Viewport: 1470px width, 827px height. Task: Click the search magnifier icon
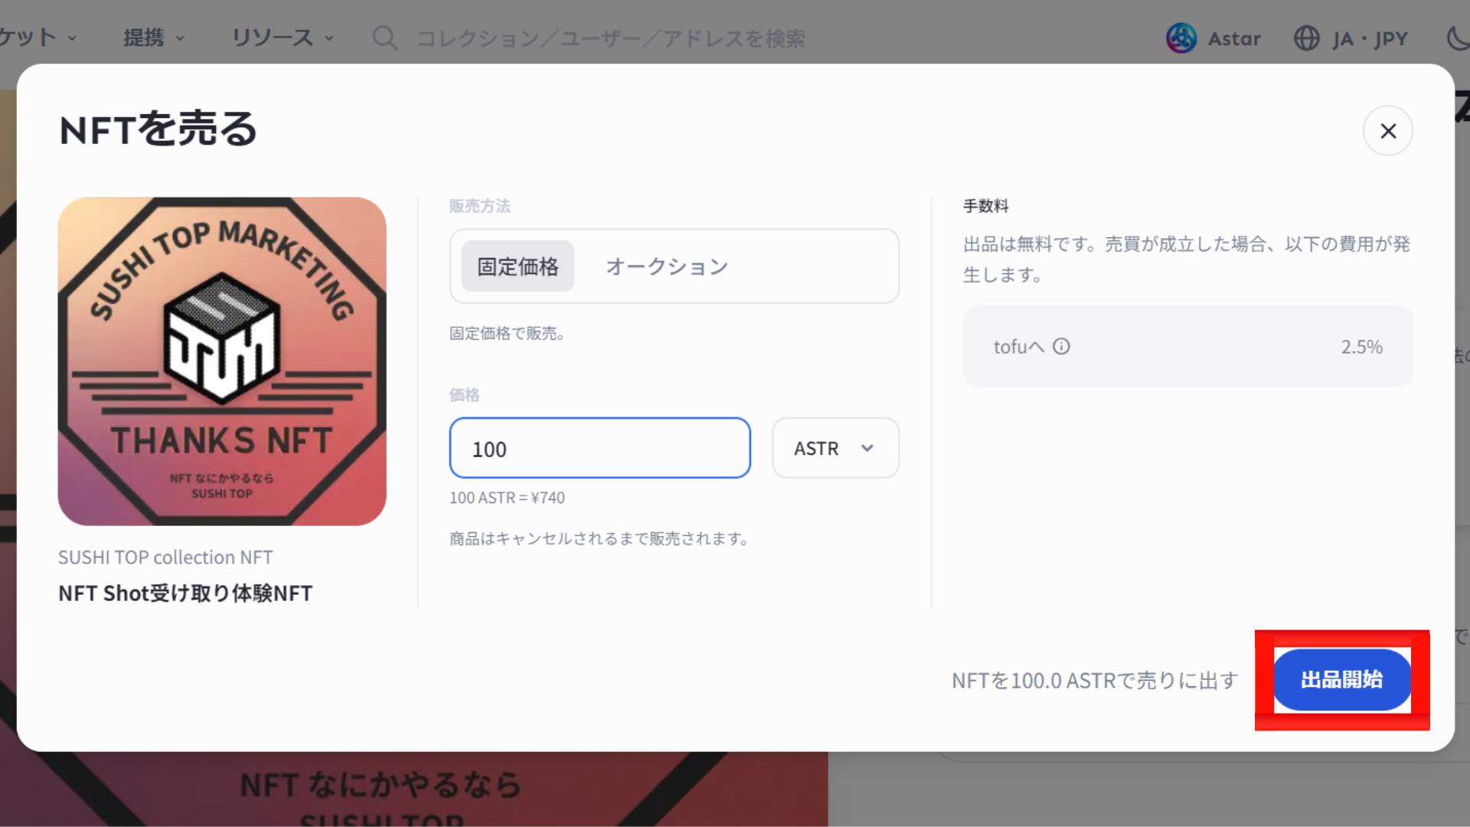(x=384, y=38)
